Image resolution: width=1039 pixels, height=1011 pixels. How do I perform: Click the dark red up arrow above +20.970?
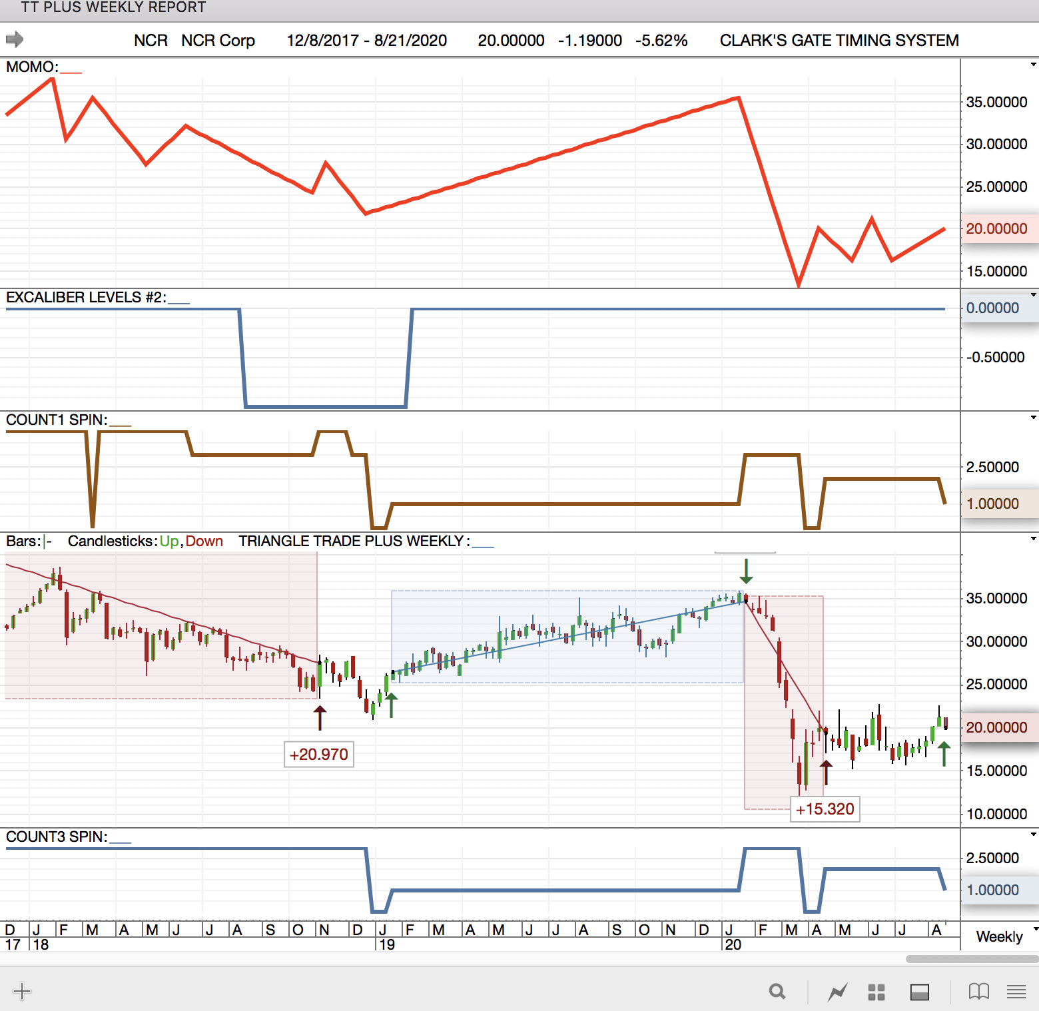pyautogui.click(x=320, y=718)
